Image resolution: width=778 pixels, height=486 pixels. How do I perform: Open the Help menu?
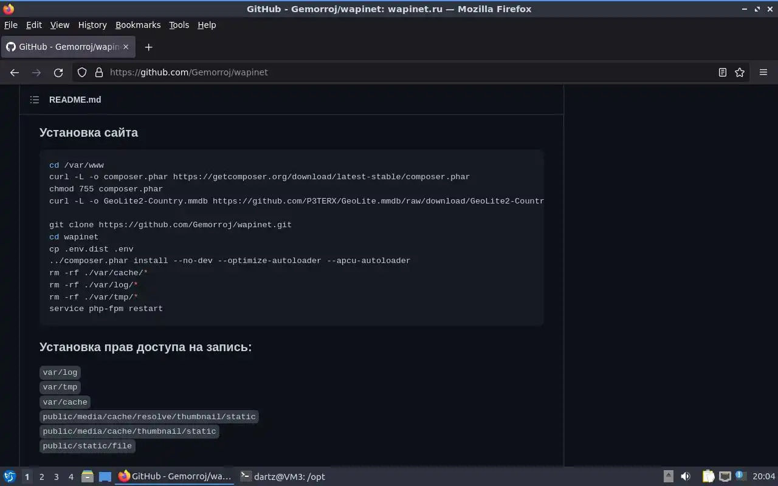(207, 25)
